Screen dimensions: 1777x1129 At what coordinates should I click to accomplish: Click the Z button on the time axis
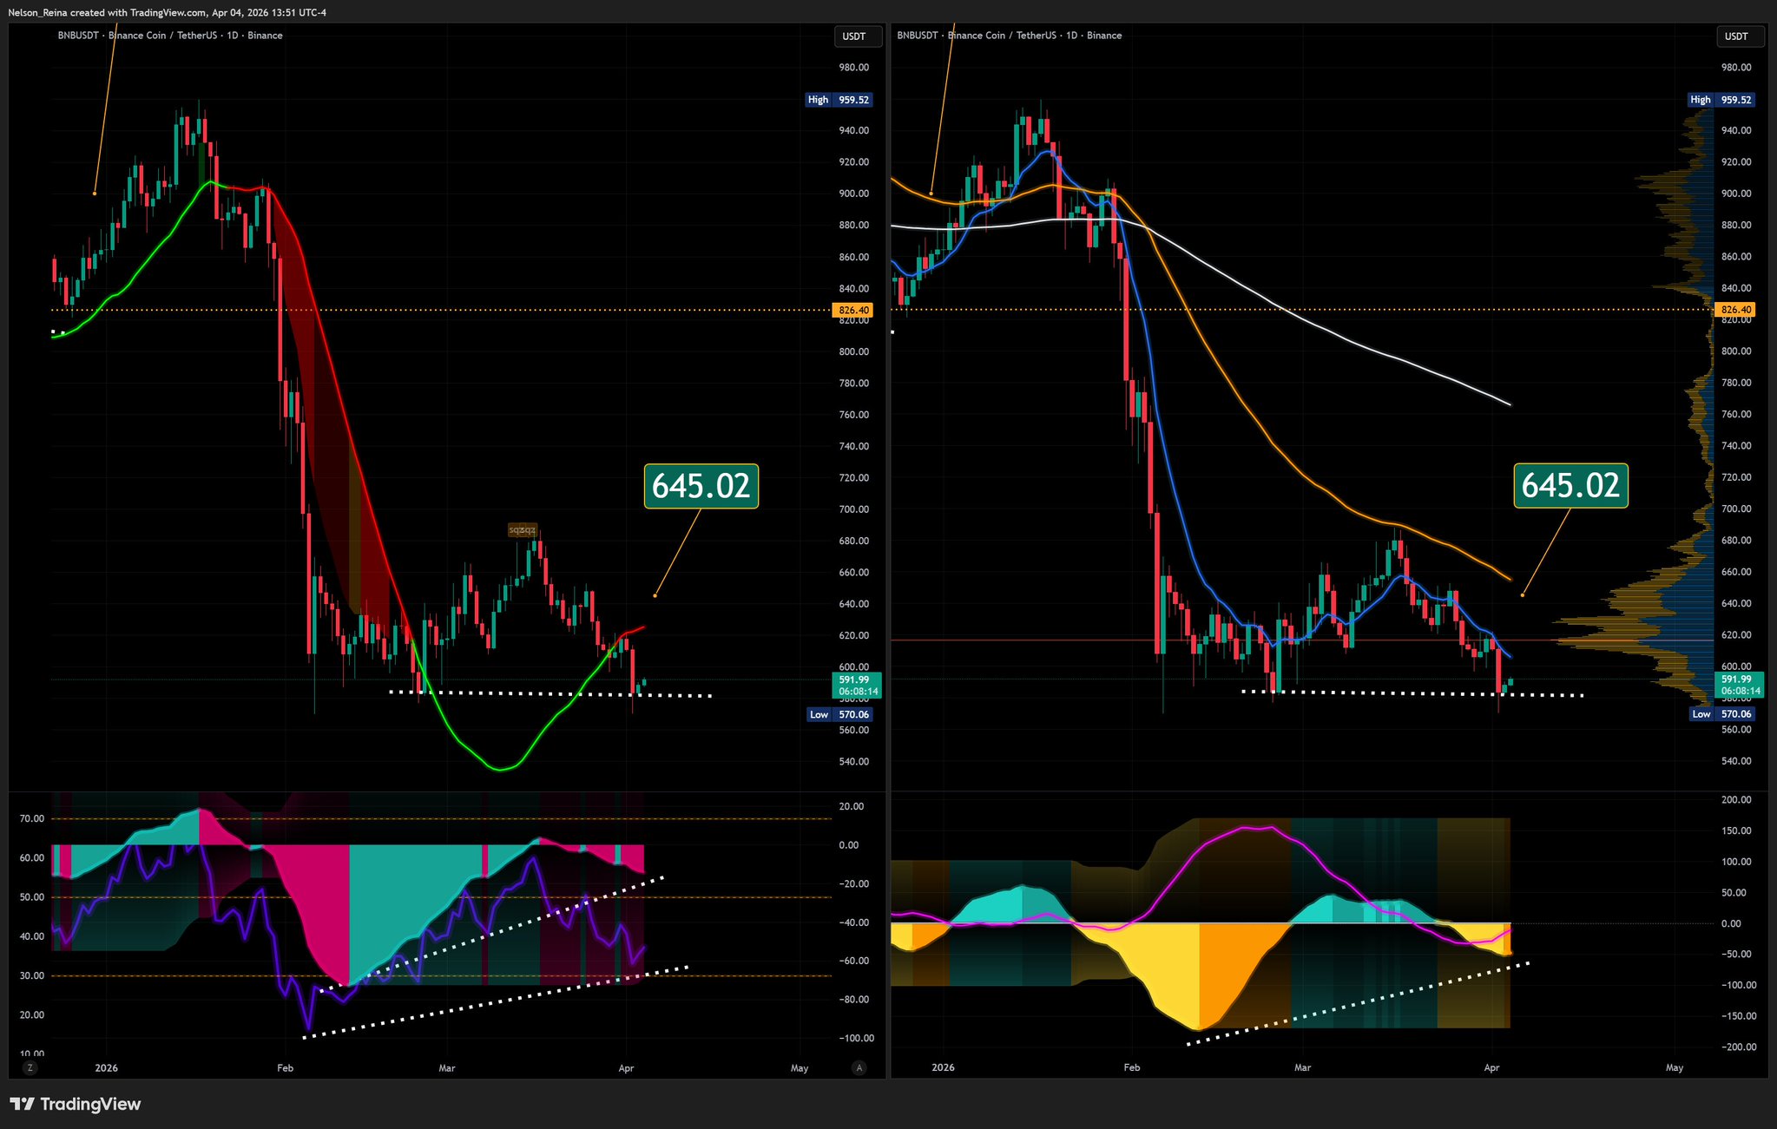tap(30, 1068)
